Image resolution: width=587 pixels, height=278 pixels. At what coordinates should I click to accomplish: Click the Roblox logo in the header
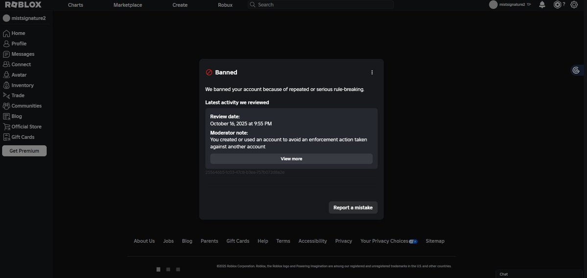pos(23,5)
